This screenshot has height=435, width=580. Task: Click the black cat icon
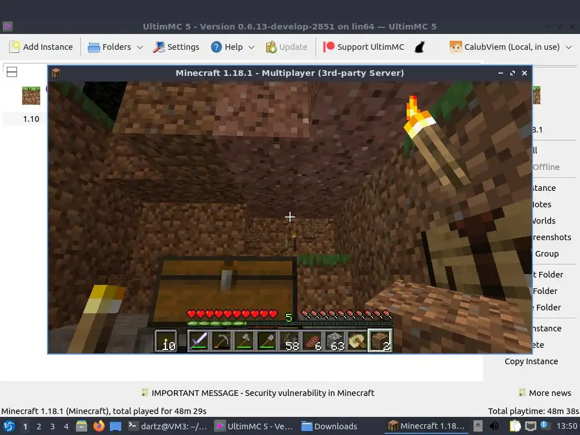[x=420, y=47]
